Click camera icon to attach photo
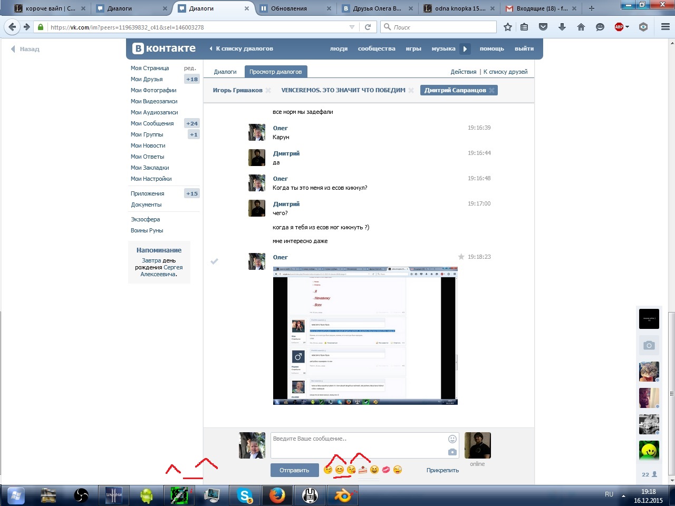Image resolution: width=675 pixels, height=506 pixels. pyautogui.click(x=452, y=452)
